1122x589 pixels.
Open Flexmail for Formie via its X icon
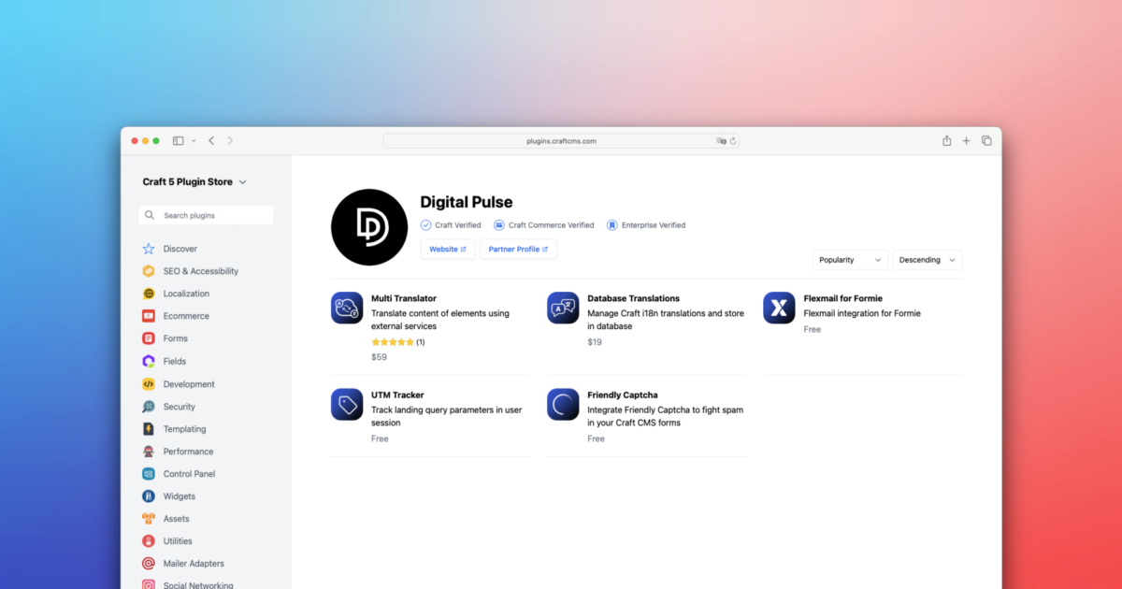pos(779,307)
